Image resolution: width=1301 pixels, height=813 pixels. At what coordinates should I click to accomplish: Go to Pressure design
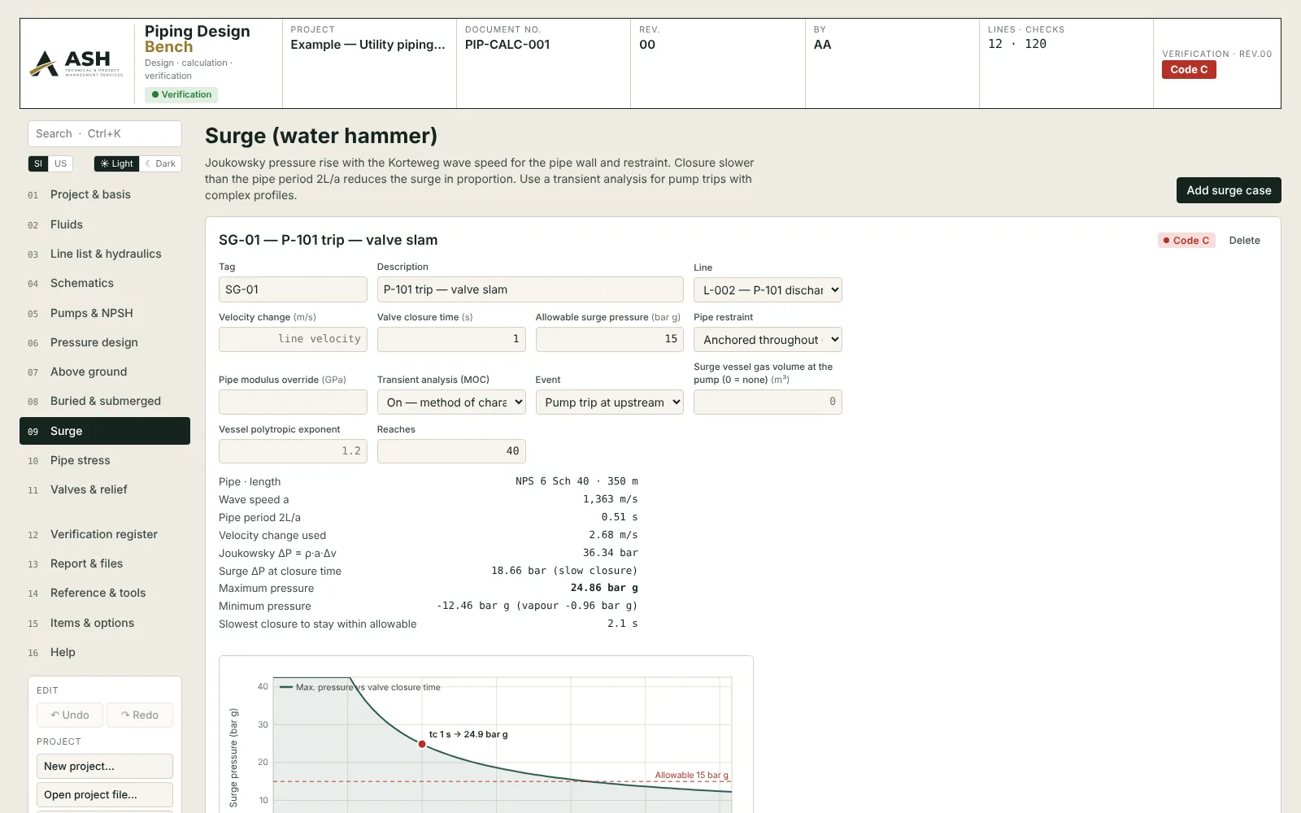105,342
